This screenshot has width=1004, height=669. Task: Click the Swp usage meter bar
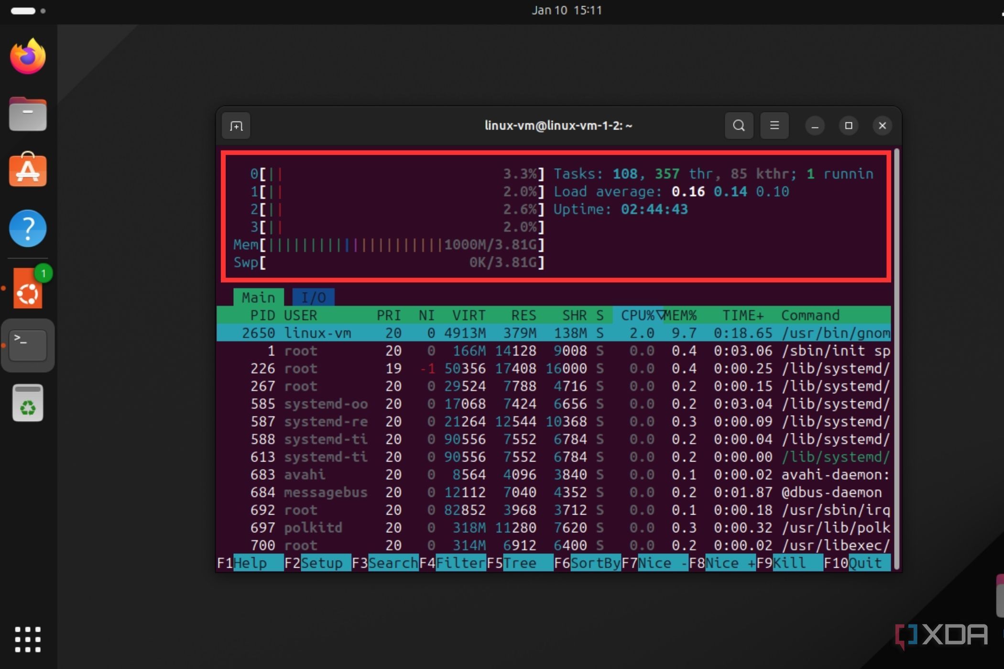(389, 262)
